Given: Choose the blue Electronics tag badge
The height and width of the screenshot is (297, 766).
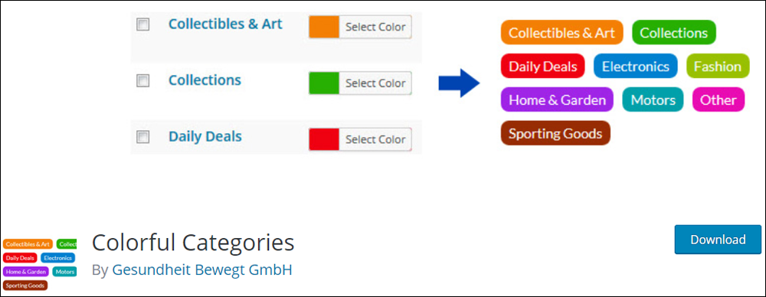Looking at the screenshot, I should point(636,67).
